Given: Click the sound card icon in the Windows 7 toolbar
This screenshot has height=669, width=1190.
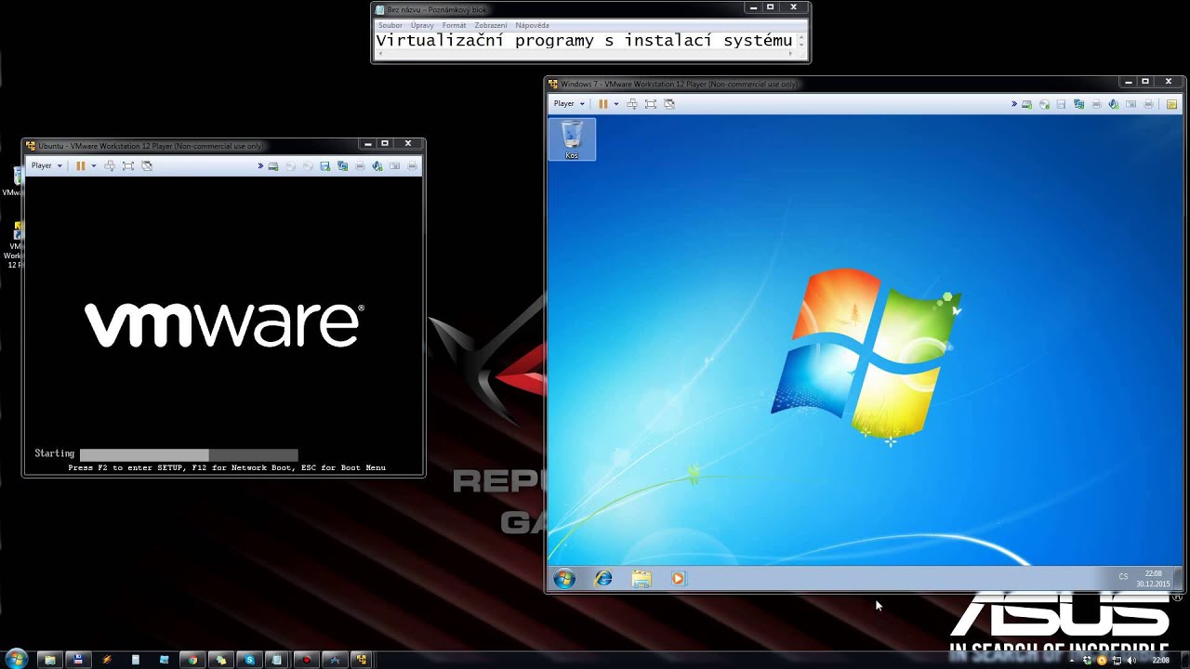Looking at the screenshot, I should point(1114,104).
